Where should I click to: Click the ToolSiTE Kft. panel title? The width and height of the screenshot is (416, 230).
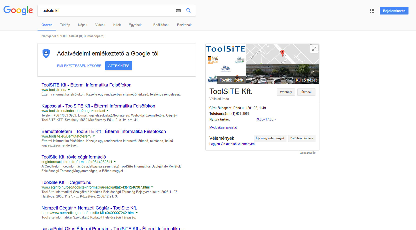point(231,91)
